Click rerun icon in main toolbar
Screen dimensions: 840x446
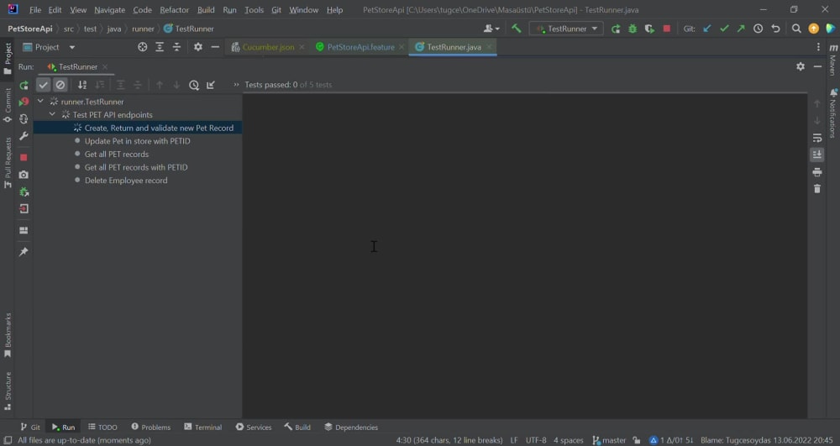pos(616,29)
